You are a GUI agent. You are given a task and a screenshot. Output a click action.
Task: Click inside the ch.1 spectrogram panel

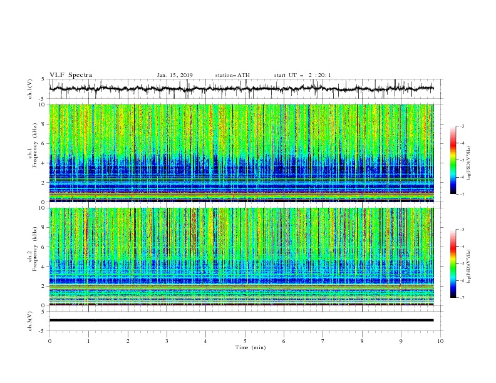241,153
